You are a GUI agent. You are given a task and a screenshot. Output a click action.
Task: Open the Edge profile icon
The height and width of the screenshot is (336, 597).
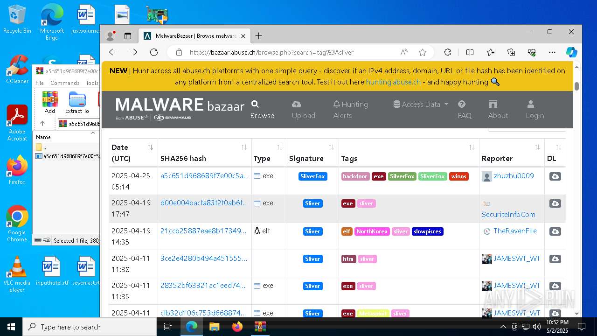tap(111, 36)
